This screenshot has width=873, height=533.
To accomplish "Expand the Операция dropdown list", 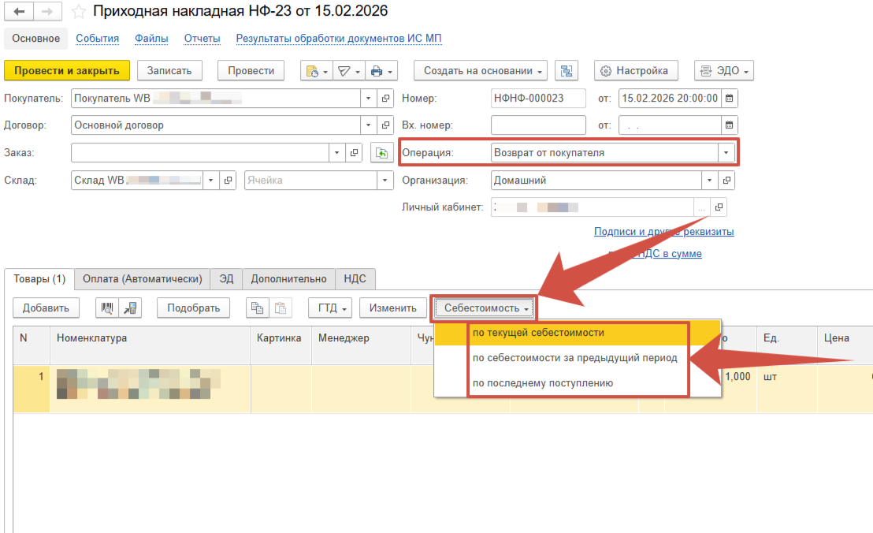I will click(x=724, y=153).
